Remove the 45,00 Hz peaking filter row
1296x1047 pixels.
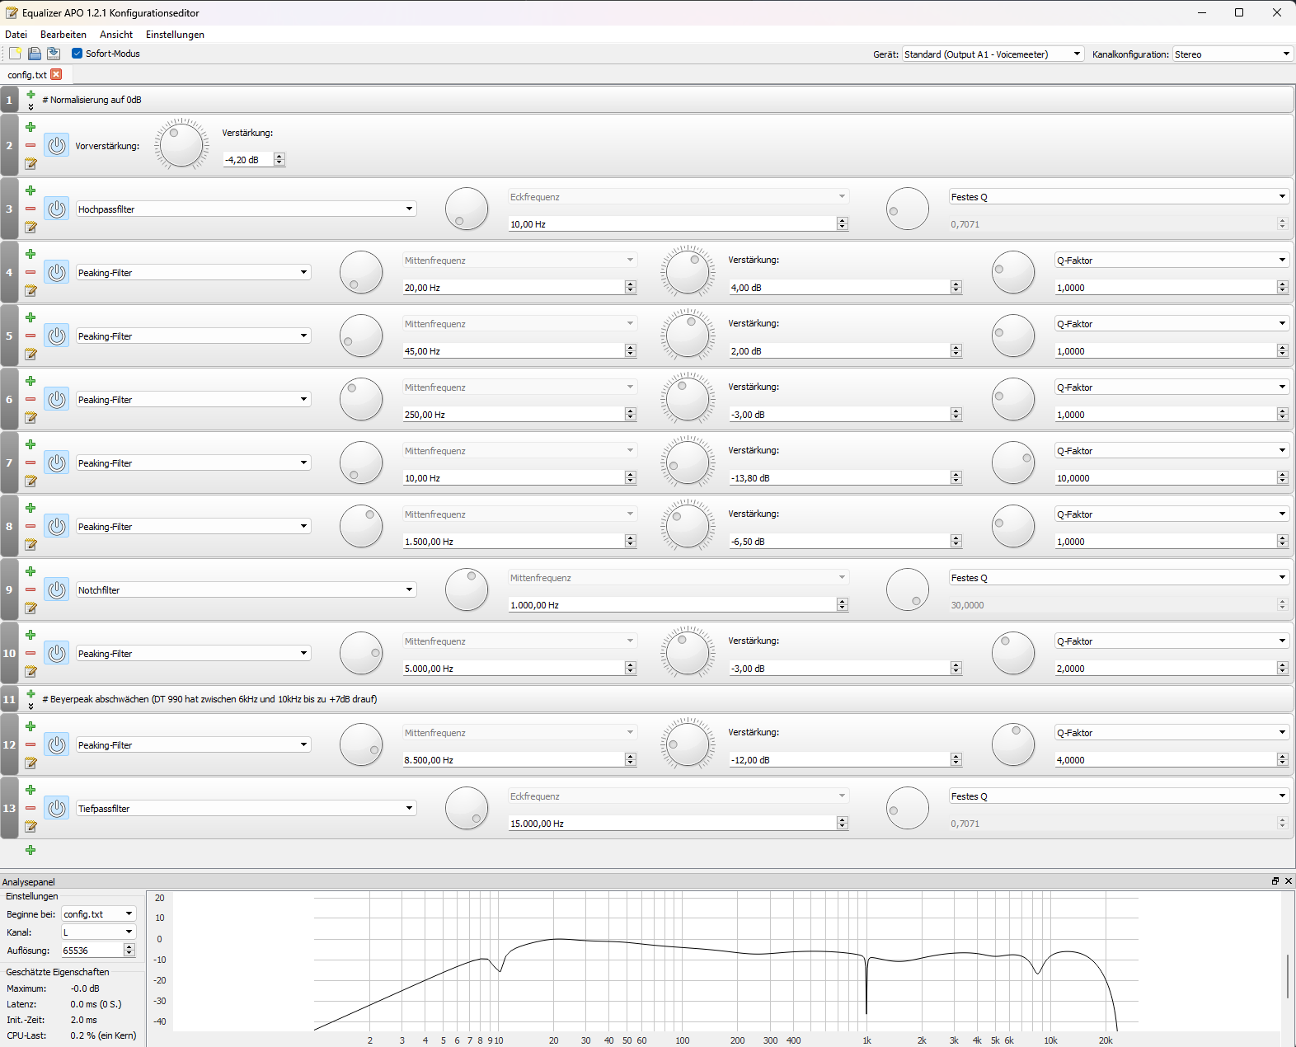[31, 336]
